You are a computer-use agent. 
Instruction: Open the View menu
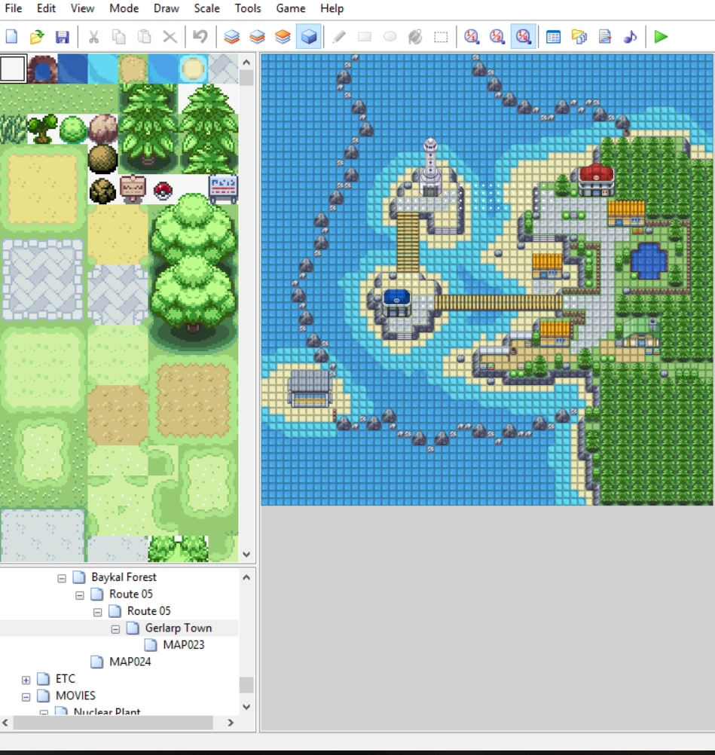click(82, 8)
